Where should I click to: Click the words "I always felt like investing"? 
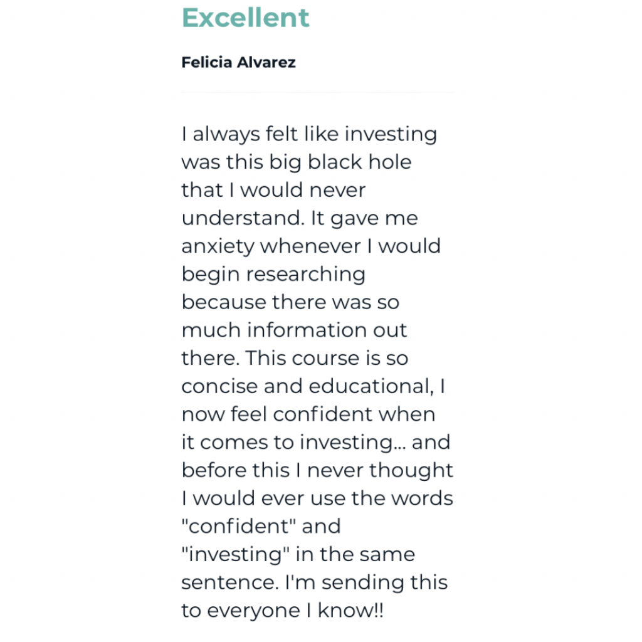[309, 134]
